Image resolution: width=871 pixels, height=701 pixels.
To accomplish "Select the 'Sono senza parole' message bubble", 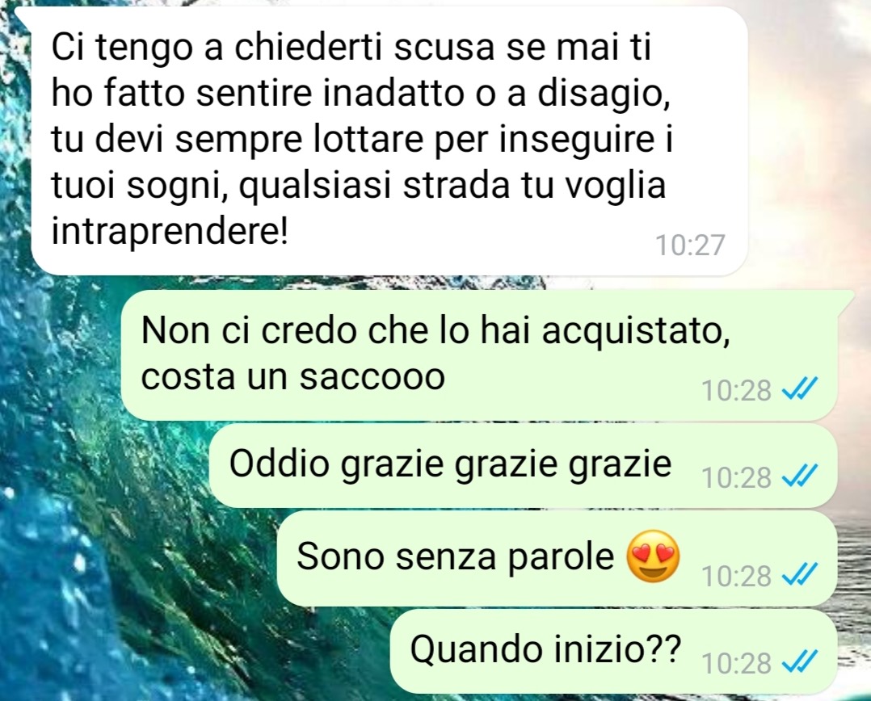I will [x=558, y=558].
